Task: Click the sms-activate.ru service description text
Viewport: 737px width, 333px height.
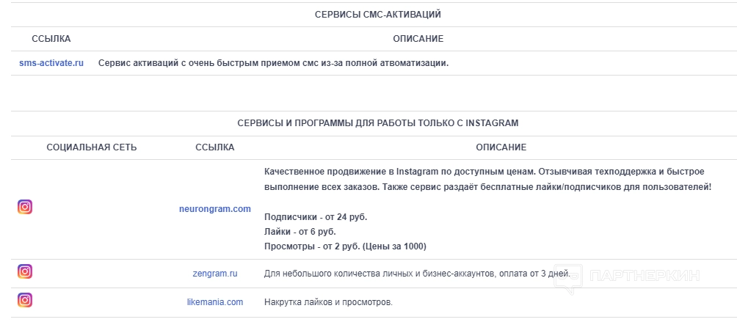Action: (x=273, y=63)
